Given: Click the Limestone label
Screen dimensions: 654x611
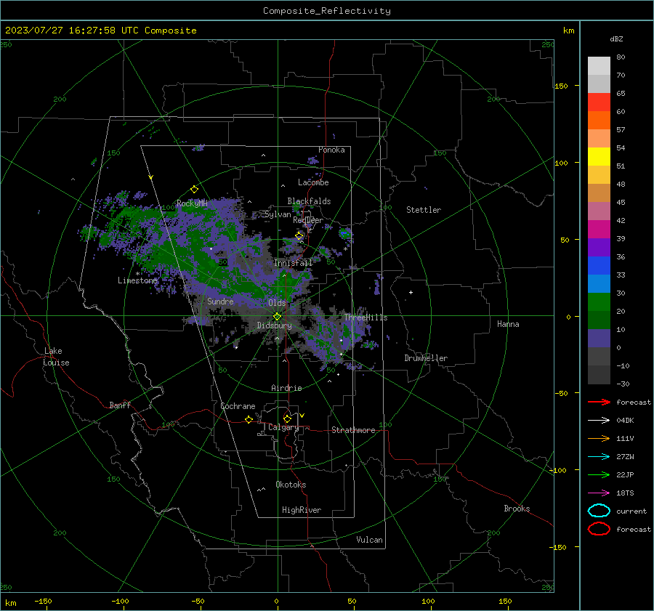Looking at the screenshot, I should tap(137, 280).
